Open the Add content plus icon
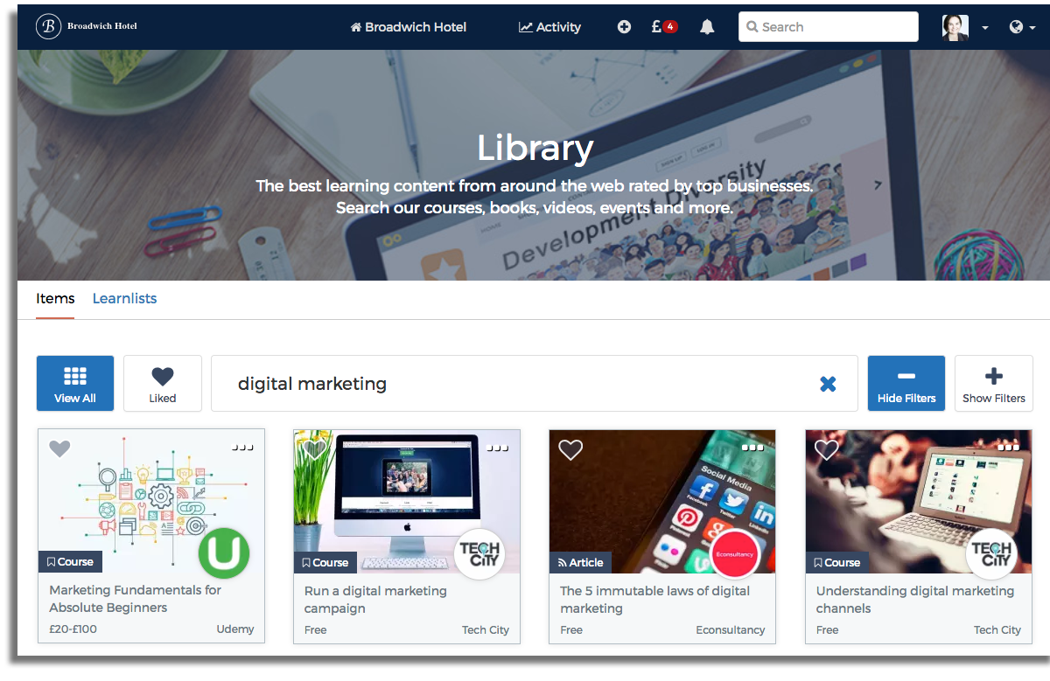Screen dimensions: 1050x681 click(624, 26)
